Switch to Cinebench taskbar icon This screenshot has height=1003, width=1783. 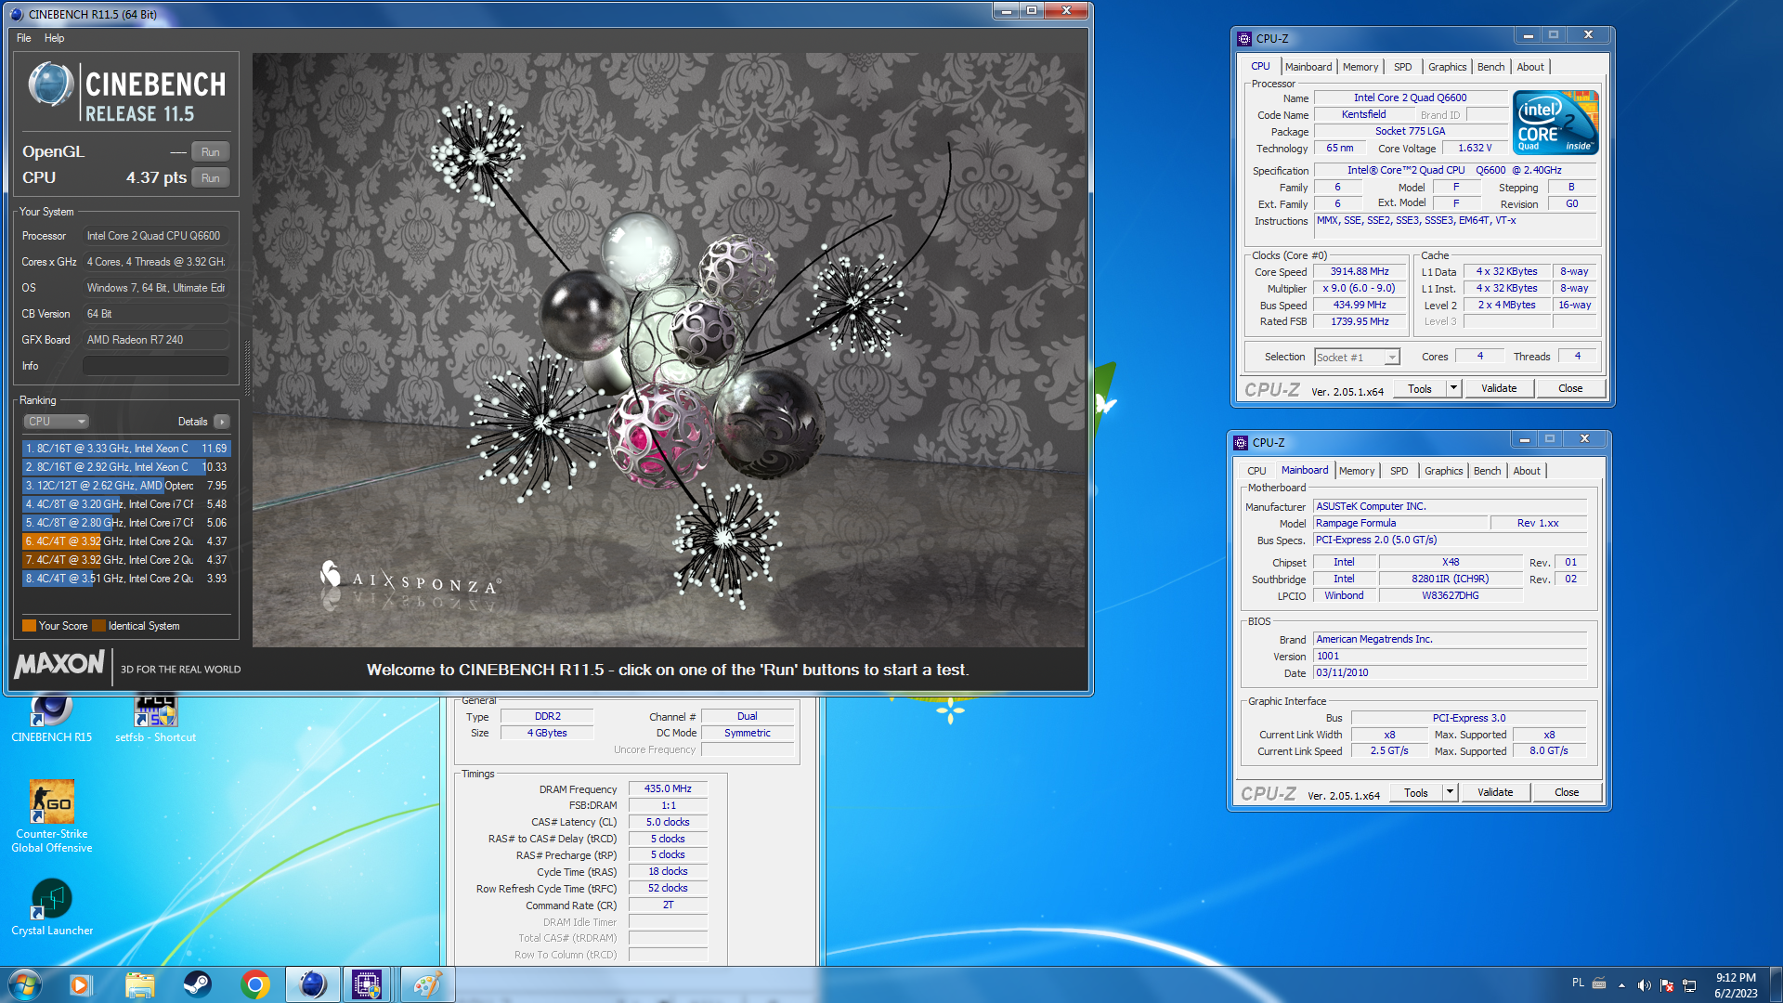pos(312,984)
